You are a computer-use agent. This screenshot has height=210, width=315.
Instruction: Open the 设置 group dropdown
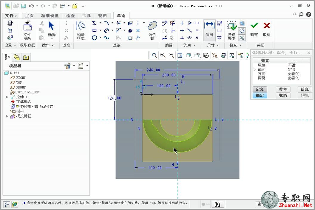click(x=10, y=45)
